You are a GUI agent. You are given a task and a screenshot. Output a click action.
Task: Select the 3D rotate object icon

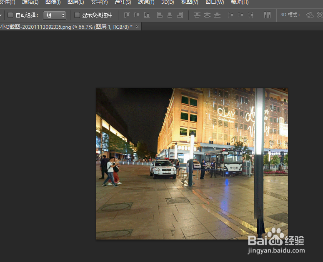coord(310,15)
